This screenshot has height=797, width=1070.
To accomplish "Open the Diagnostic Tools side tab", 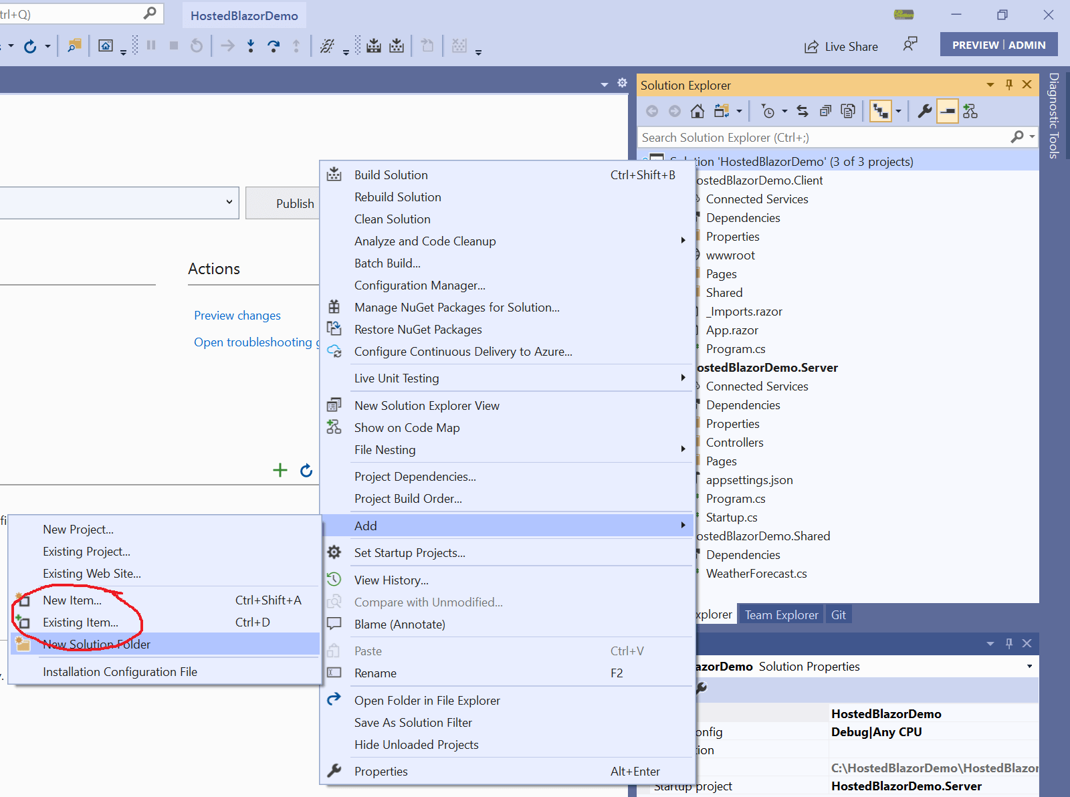I will point(1054,116).
